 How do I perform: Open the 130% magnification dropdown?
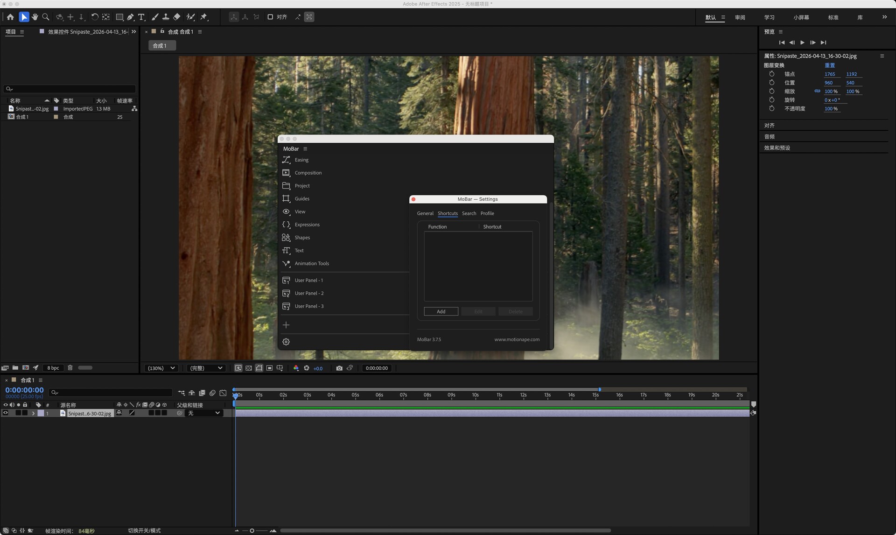161,368
